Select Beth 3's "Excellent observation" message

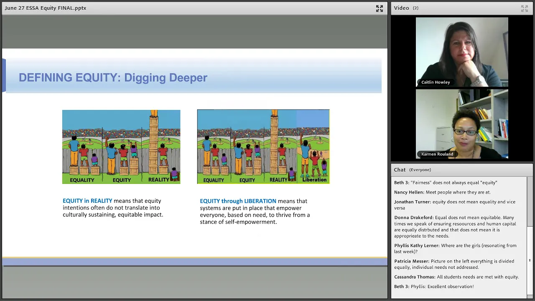point(434,286)
